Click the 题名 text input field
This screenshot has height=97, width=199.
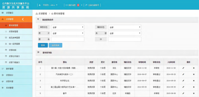point(68,39)
